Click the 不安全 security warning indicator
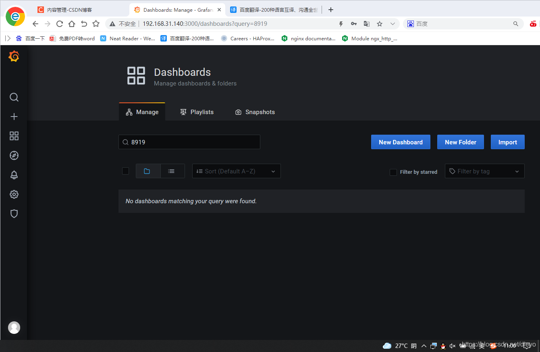 pos(123,24)
